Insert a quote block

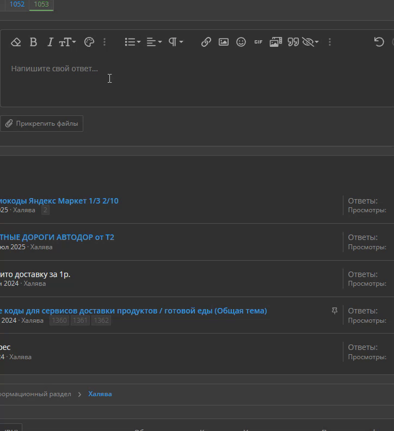tap(293, 42)
